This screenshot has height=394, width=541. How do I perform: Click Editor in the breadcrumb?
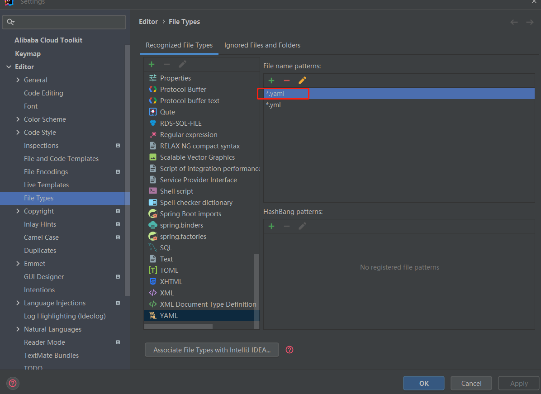[148, 22]
